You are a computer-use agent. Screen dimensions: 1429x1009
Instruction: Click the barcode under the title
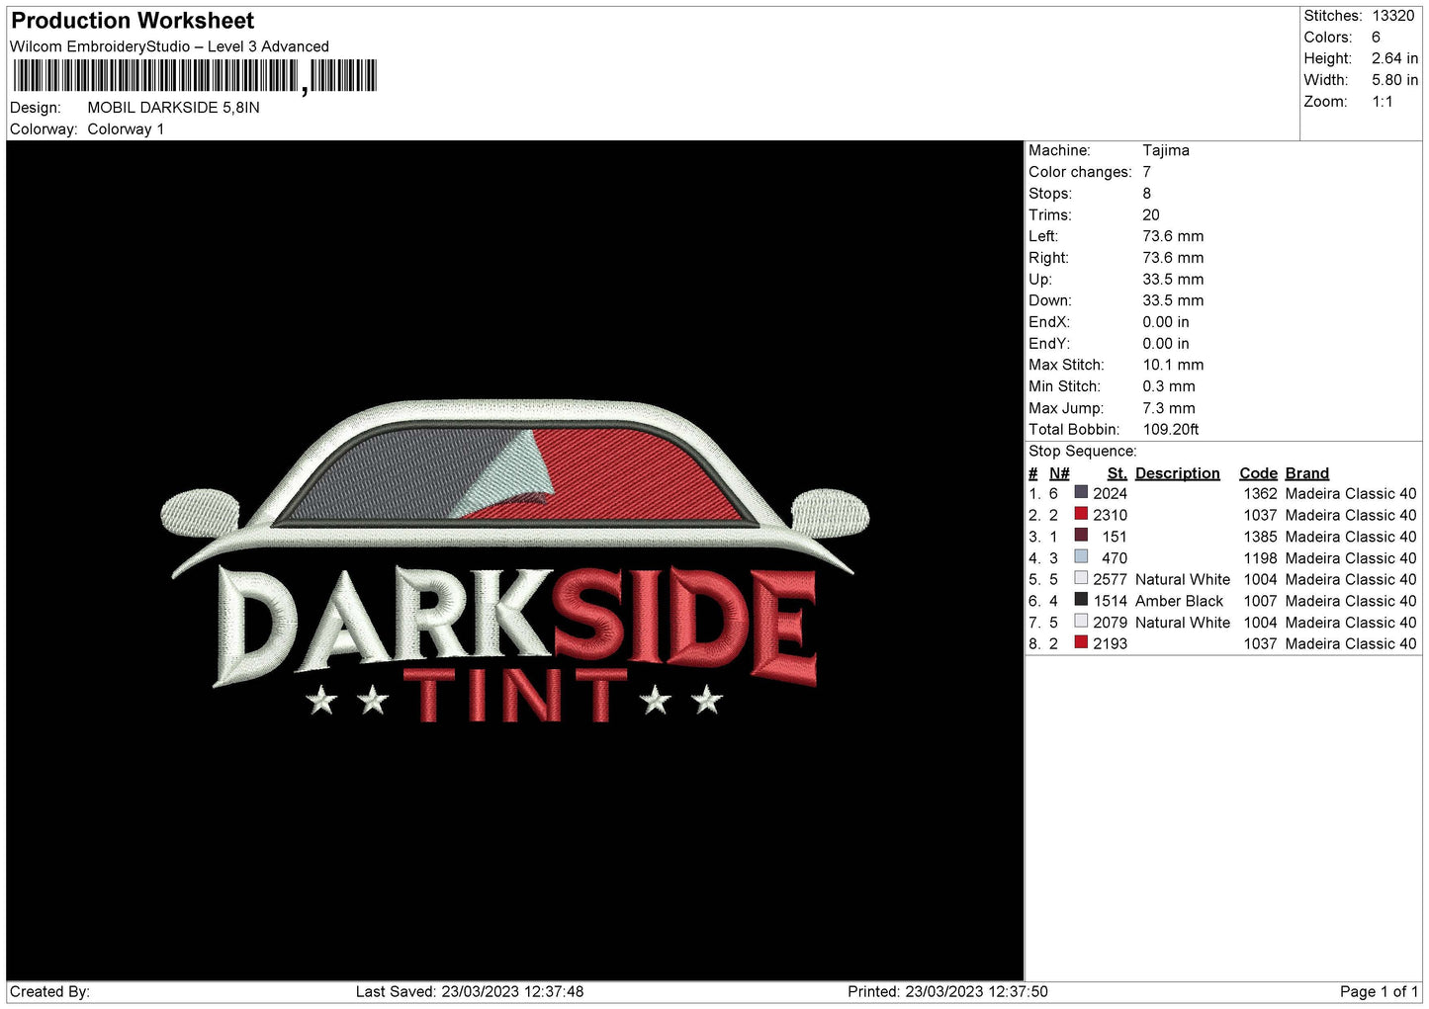pos(195,76)
